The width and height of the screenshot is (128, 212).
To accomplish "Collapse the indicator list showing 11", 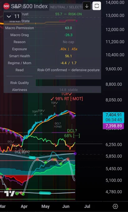I will pos(12,17).
